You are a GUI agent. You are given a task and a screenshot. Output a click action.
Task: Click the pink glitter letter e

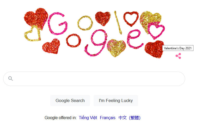click(x=135, y=39)
